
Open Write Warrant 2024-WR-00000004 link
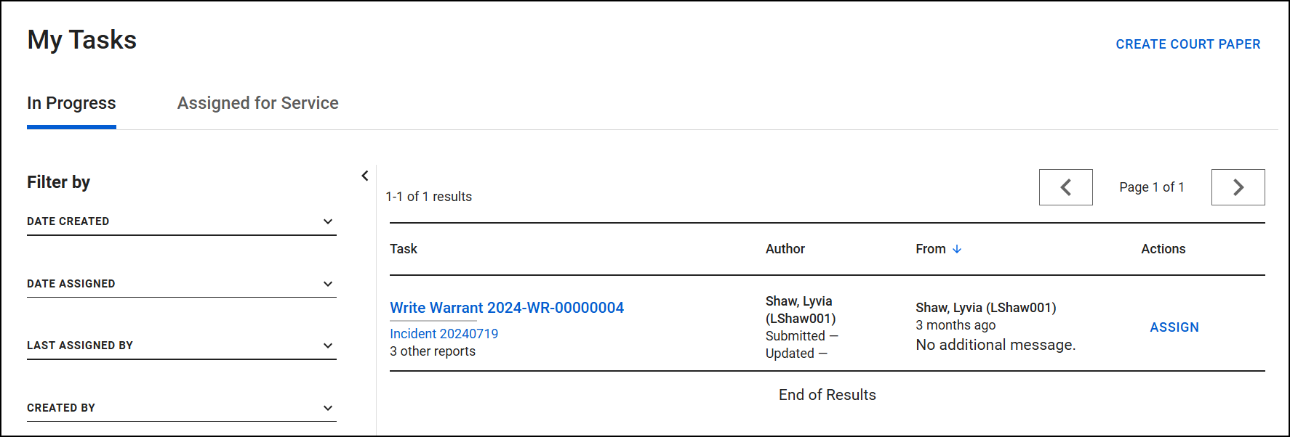point(506,308)
